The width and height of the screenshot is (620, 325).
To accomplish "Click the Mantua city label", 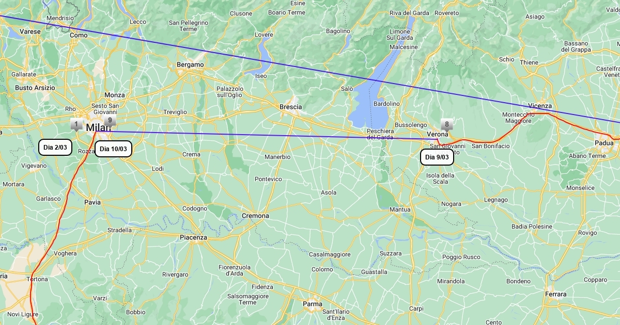I will (x=400, y=210).
